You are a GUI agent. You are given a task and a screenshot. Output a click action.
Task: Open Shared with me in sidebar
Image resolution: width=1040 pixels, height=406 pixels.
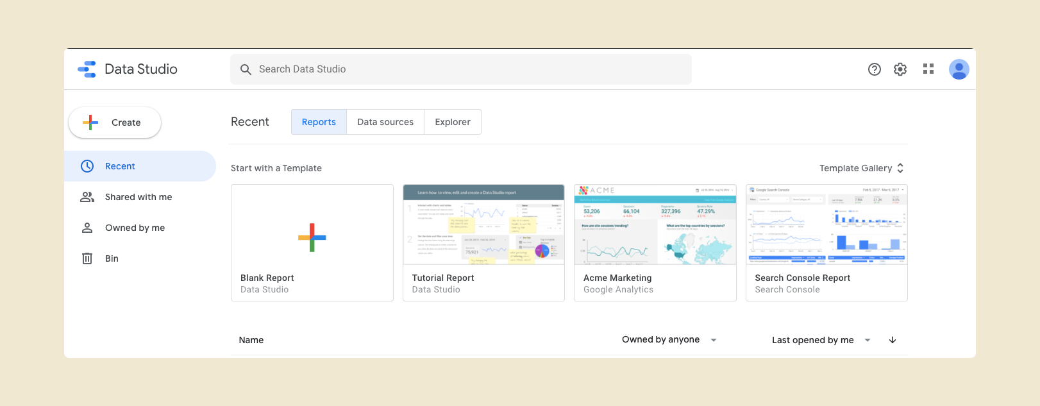[138, 197]
